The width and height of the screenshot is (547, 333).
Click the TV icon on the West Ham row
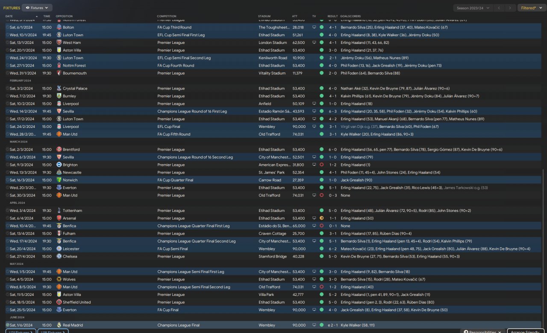pos(314,43)
